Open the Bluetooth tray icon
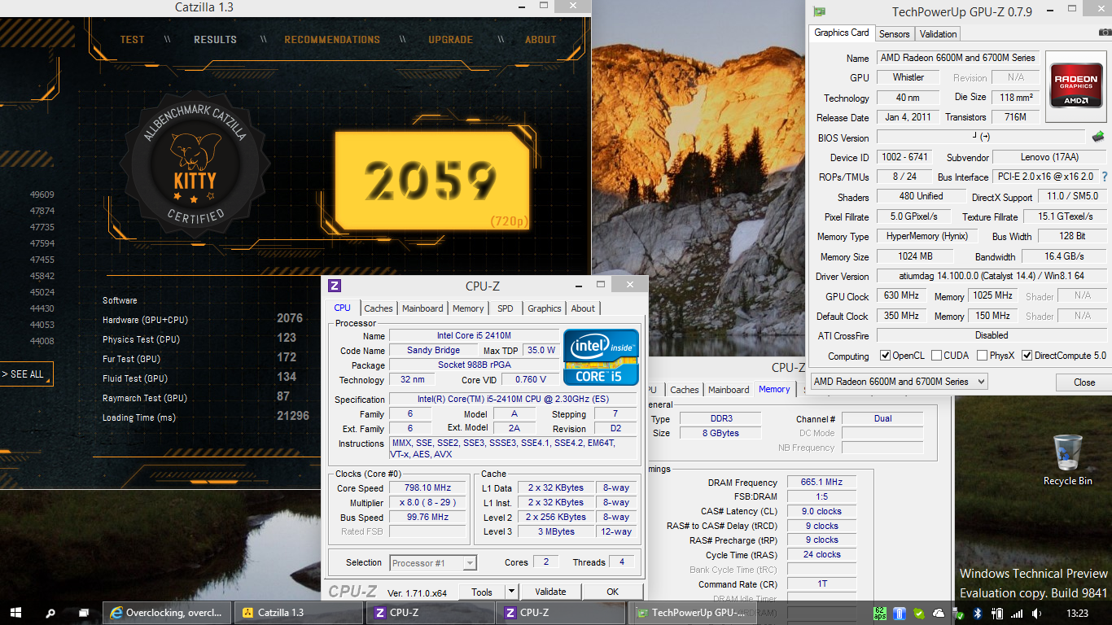This screenshot has height=625, width=1112. pos(978,613)
